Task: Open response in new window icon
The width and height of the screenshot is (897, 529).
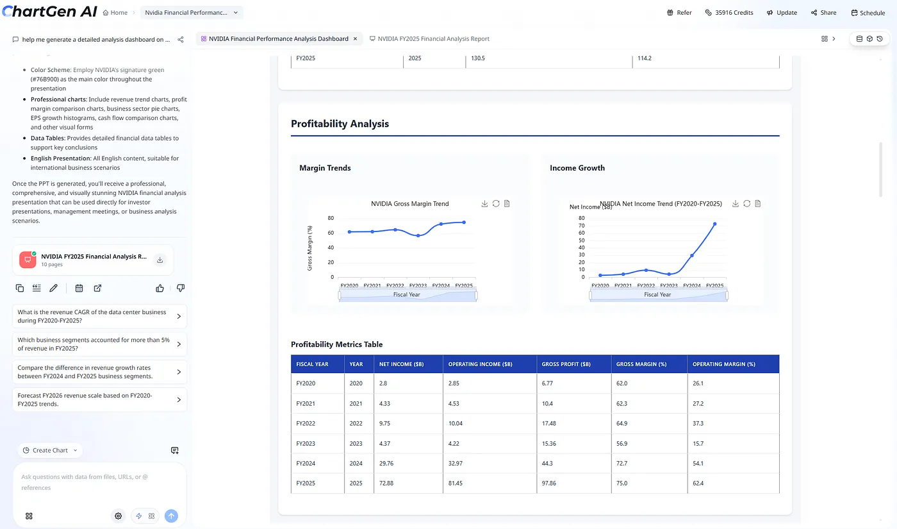Action: (x=97, y=288)
